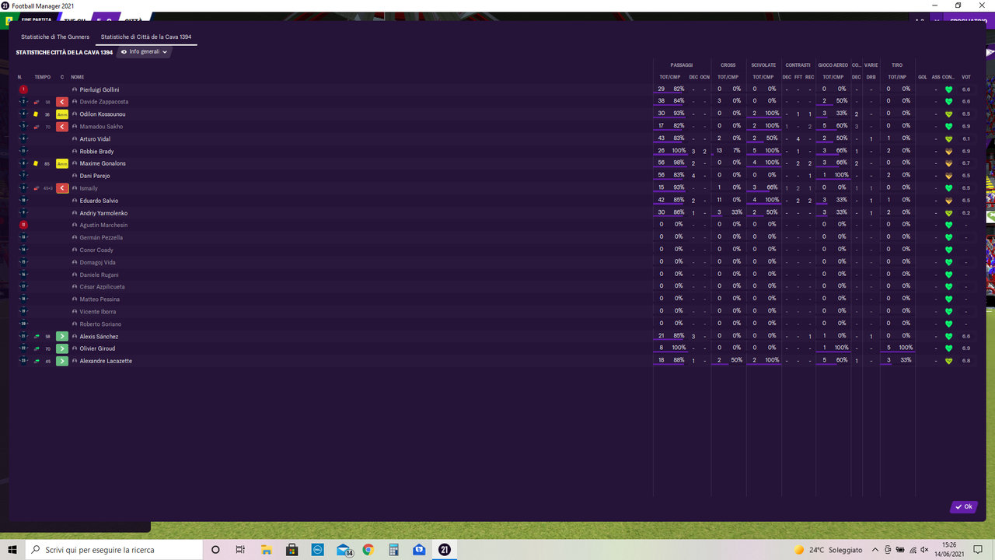Click Arturo Vidal's 6.1 match rating

pyautogui.click(x=966, y=139)
